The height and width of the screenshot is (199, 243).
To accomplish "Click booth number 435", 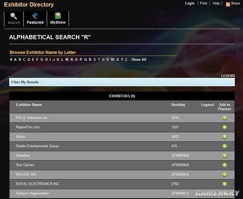I will click(174, 146).
